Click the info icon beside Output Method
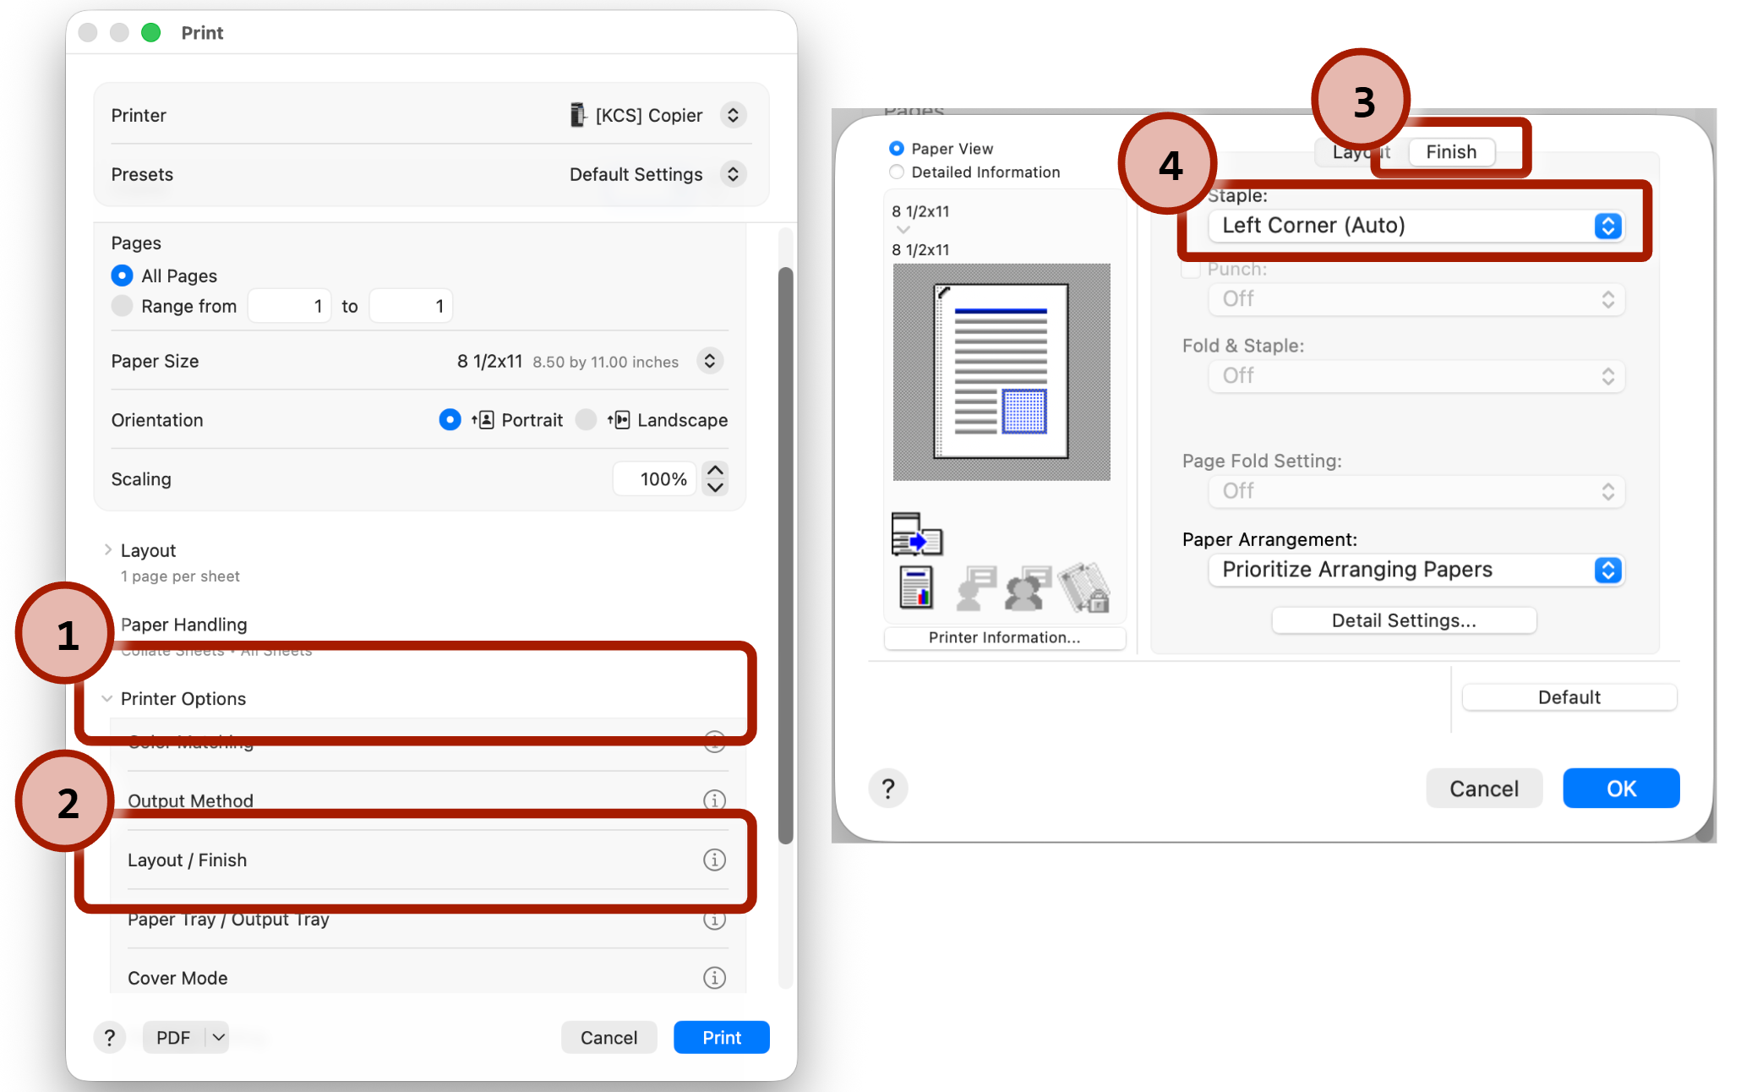Viewport: 1741px width, 1092px height. [714, 800]
